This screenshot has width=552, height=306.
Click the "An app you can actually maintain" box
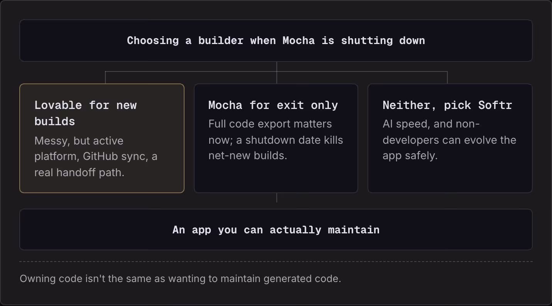coord(276,229)
